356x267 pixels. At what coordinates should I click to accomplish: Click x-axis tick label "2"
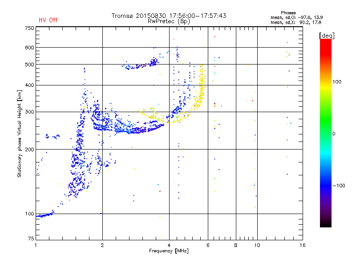click(x=102, y=245)
